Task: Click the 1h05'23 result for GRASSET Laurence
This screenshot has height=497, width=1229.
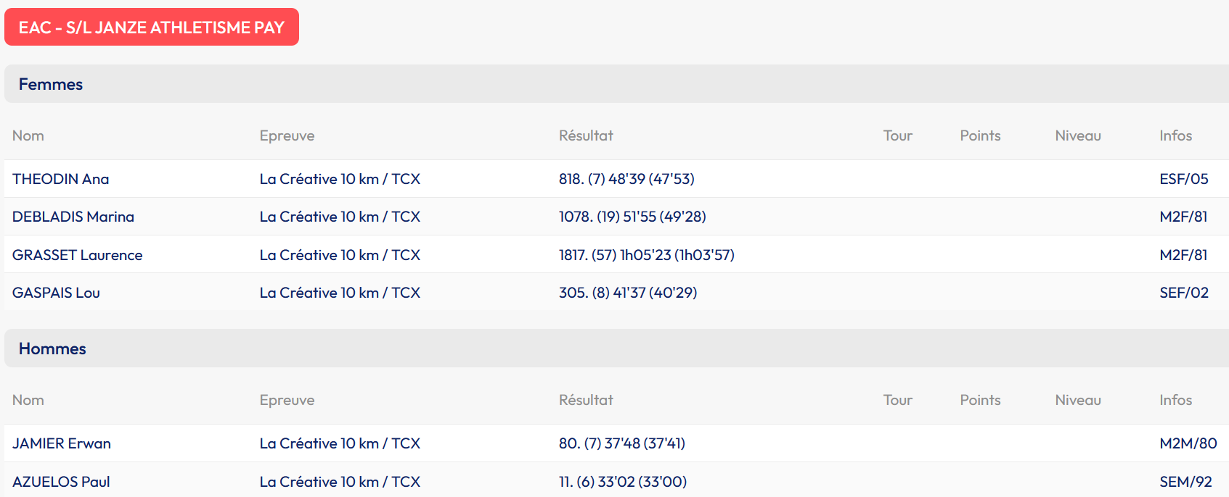Action: coord(646,255)
